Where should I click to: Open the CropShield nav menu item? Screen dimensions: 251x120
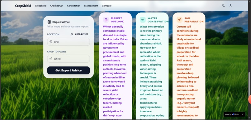click(41, 6)
